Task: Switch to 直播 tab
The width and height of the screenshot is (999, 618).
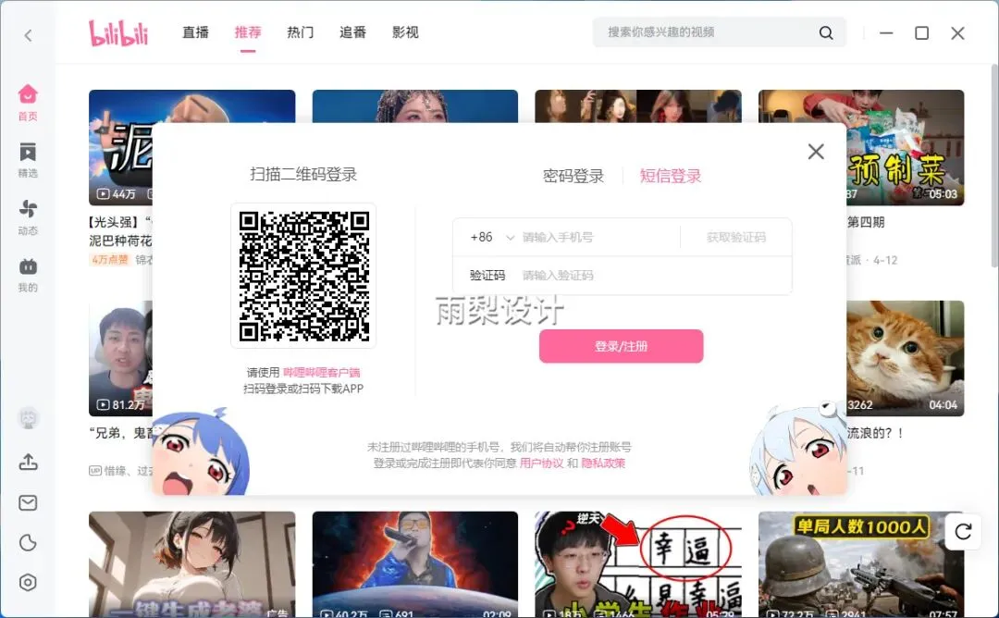Action: (x=195, y=32)
